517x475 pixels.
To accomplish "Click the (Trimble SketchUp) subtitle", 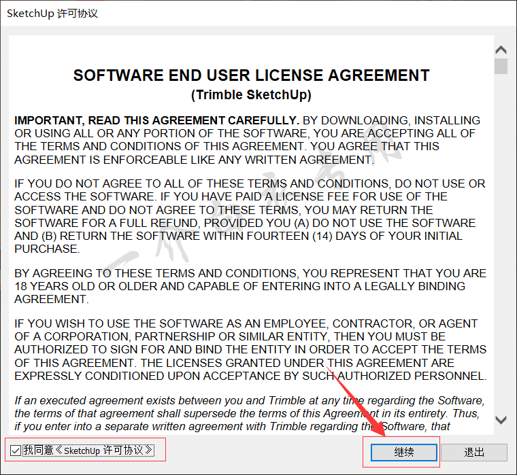I will 251,95.
